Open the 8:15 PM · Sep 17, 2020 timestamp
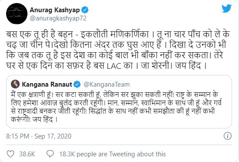This screenshot has height=162, width=239. click(x=39, y=136)
